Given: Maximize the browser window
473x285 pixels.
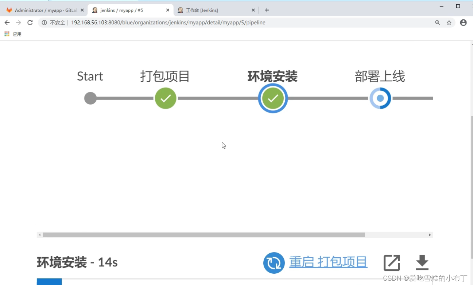Looking at the screenshot, I should tap(458, 6).
